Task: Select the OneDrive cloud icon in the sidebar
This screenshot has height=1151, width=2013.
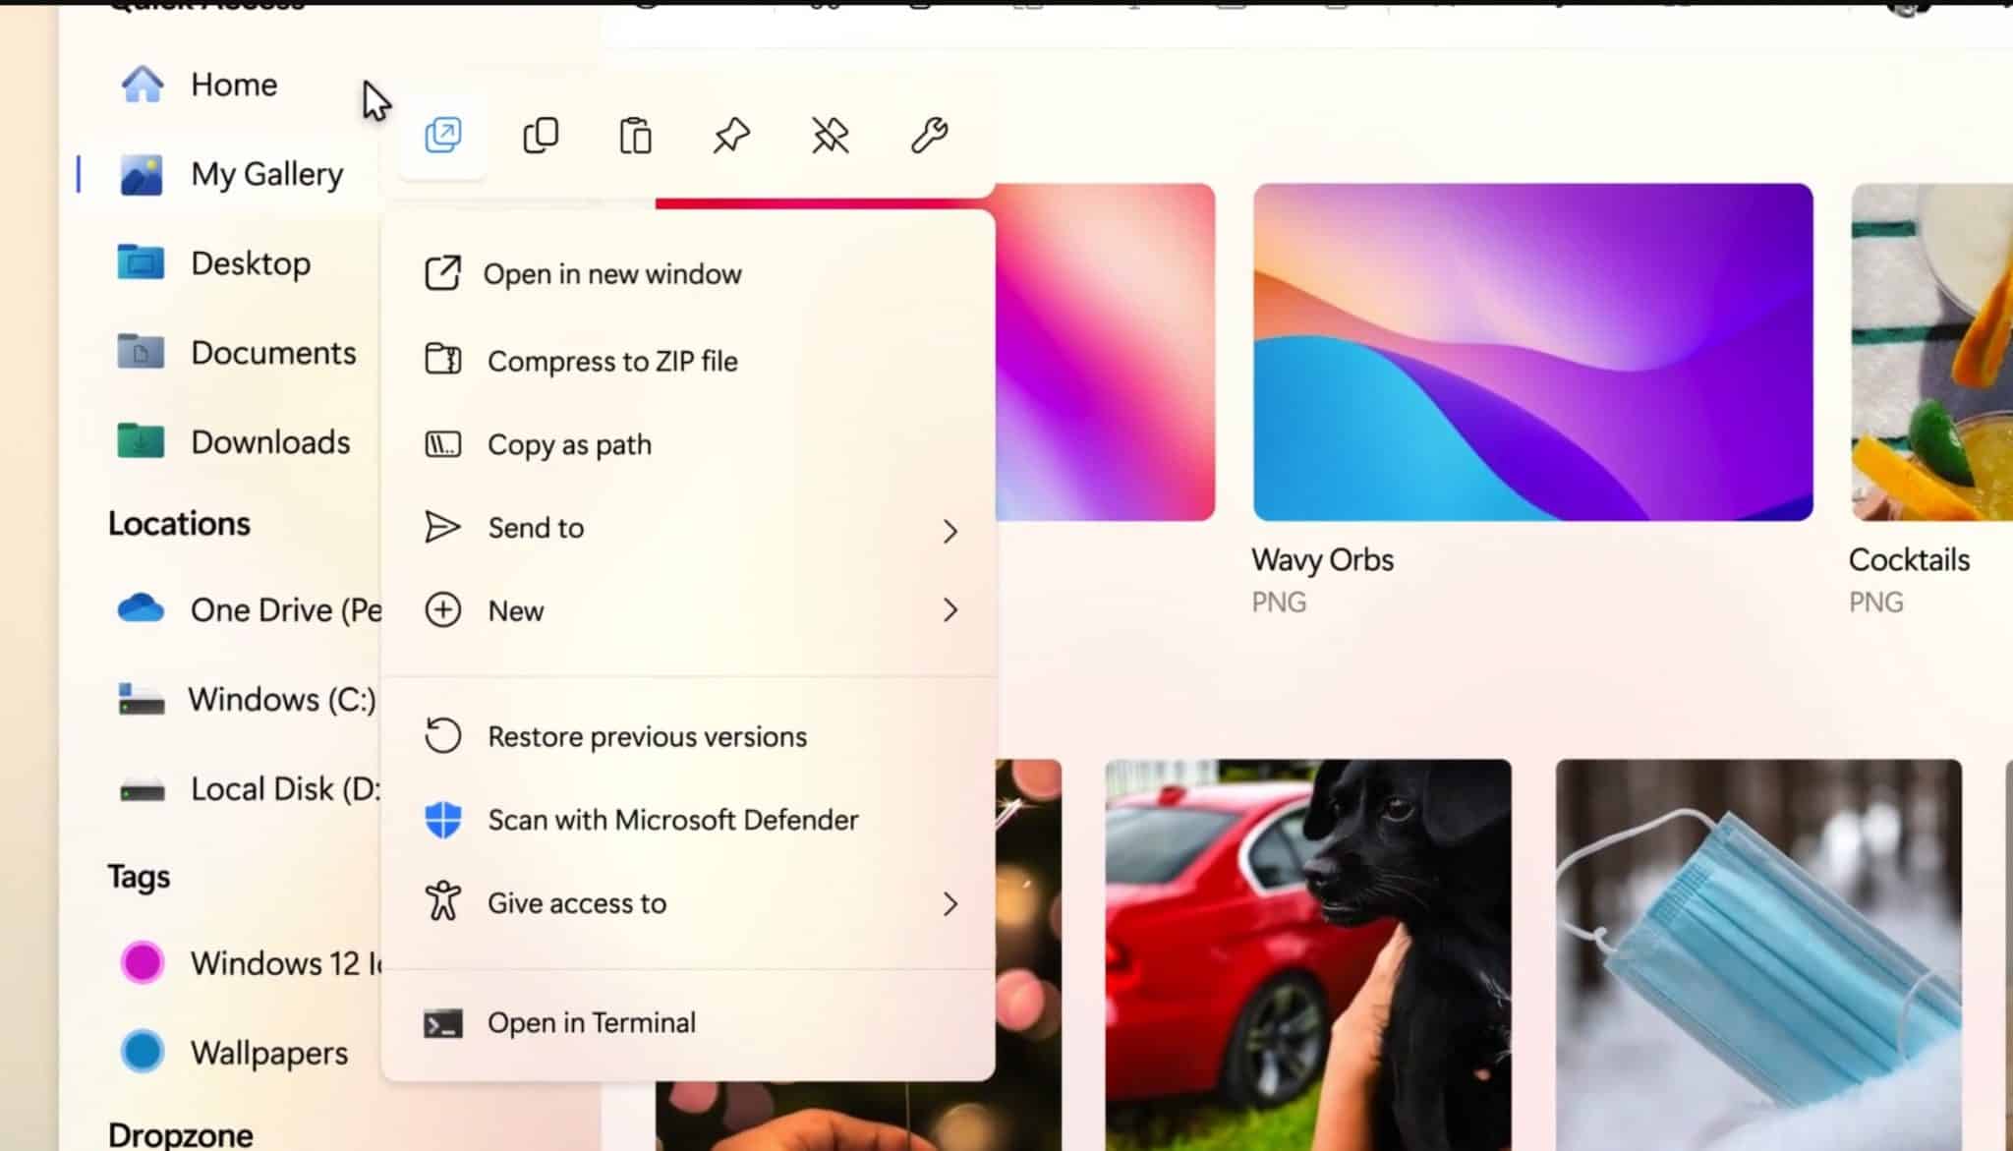Action: [142, 609]
